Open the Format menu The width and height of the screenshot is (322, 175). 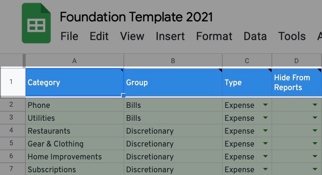(214, 36)
